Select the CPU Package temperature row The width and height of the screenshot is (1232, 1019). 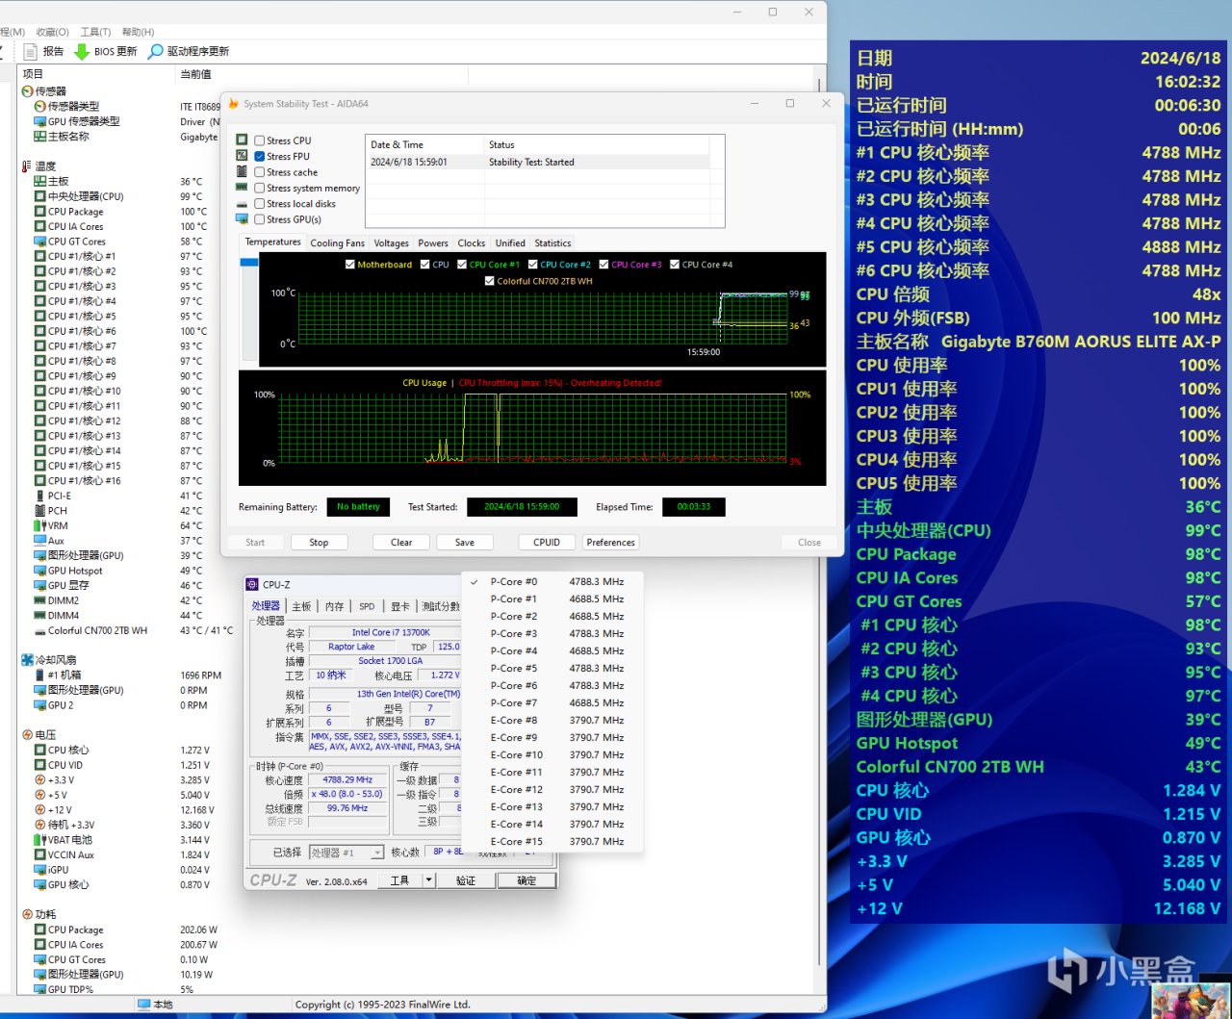pos(75,212)
